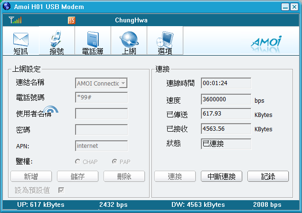Click the 已傳送 617.93 value field

pos(226,114)
